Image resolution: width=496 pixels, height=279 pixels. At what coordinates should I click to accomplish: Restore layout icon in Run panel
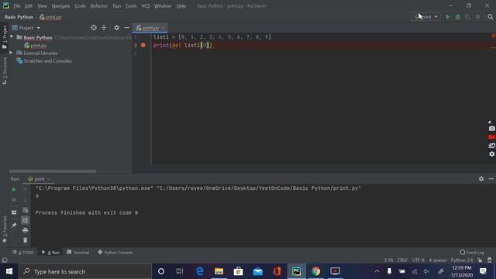tap(14, 212)
